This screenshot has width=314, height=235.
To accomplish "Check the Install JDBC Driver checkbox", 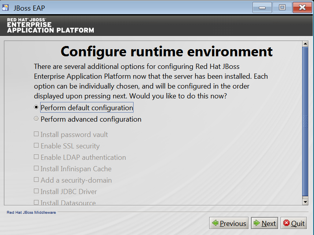I will [x=36, y=191].
